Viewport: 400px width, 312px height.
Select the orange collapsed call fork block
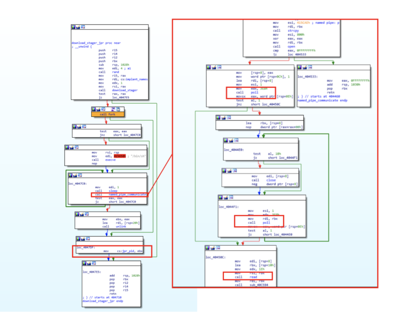tap(108, 114)
